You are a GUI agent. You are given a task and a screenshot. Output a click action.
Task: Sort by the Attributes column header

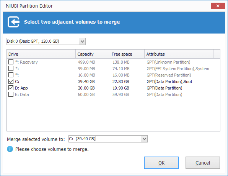pos(179,54)
